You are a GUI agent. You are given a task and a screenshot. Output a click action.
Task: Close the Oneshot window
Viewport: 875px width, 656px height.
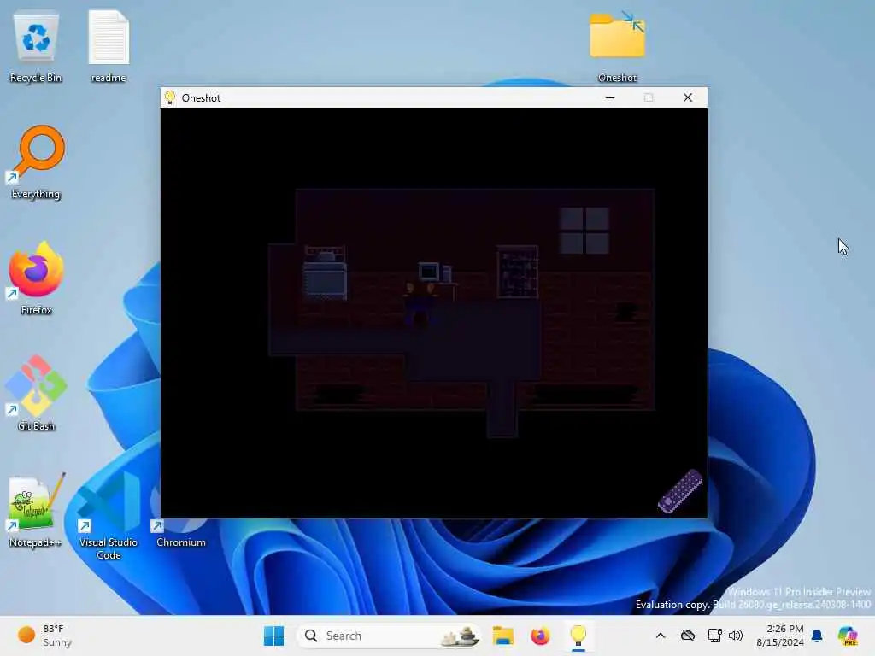688,97
